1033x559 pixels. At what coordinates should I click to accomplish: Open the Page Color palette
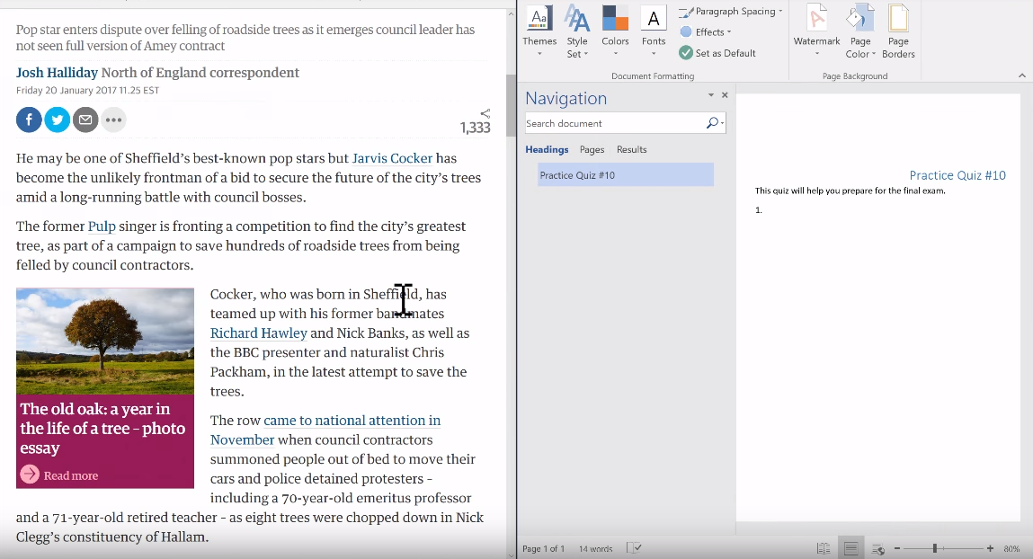860,31
